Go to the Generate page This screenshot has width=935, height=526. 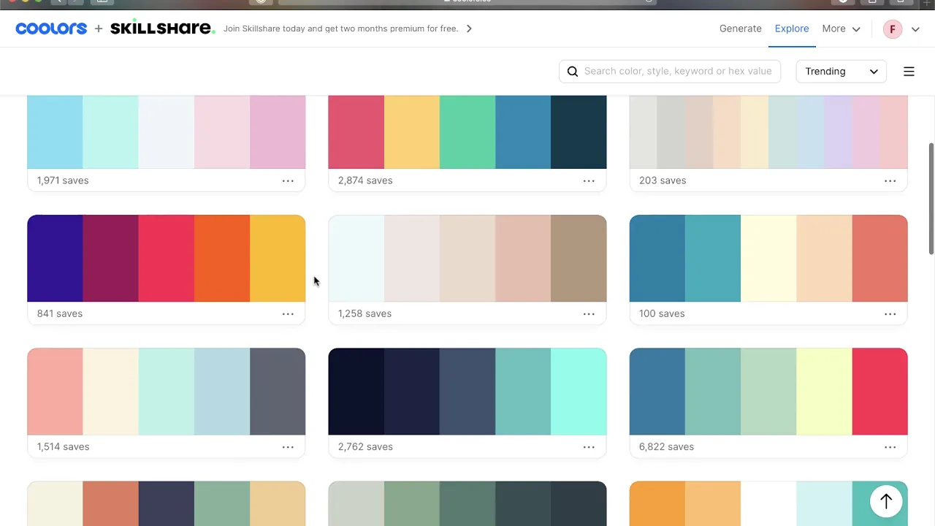[x=740, y=28]
